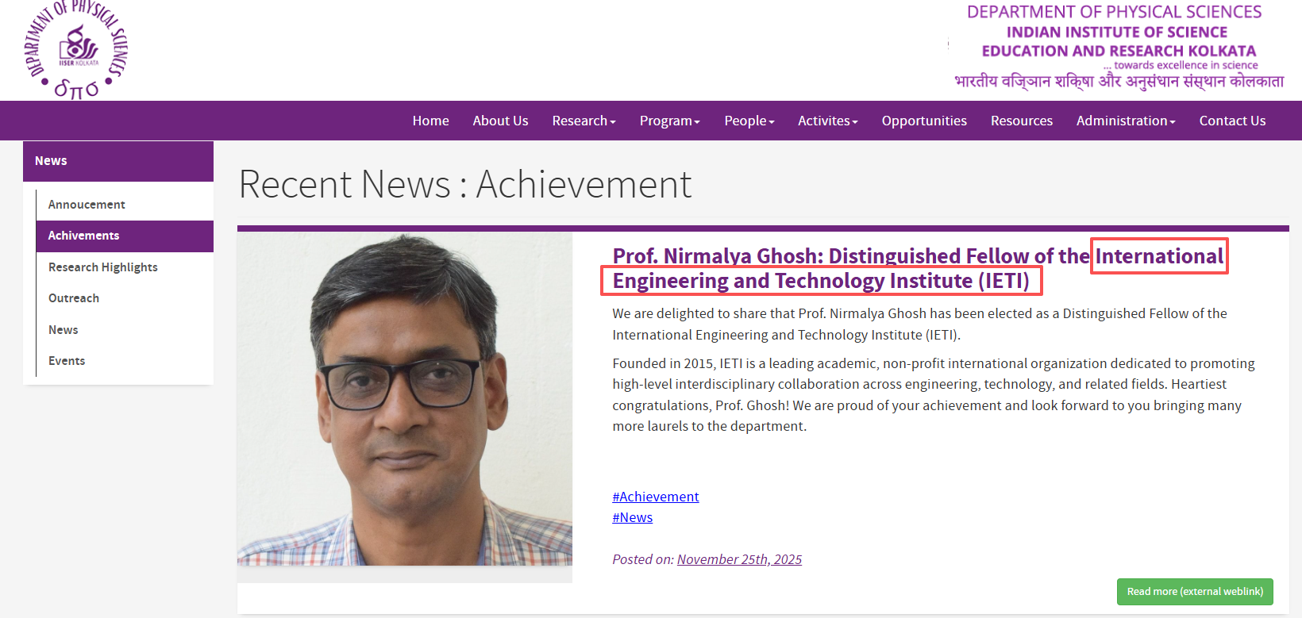Image resolution: width=1302 pixels, height=618 pixels.
Task: Open Outreach from the sidebar
Action: point(74,298)
